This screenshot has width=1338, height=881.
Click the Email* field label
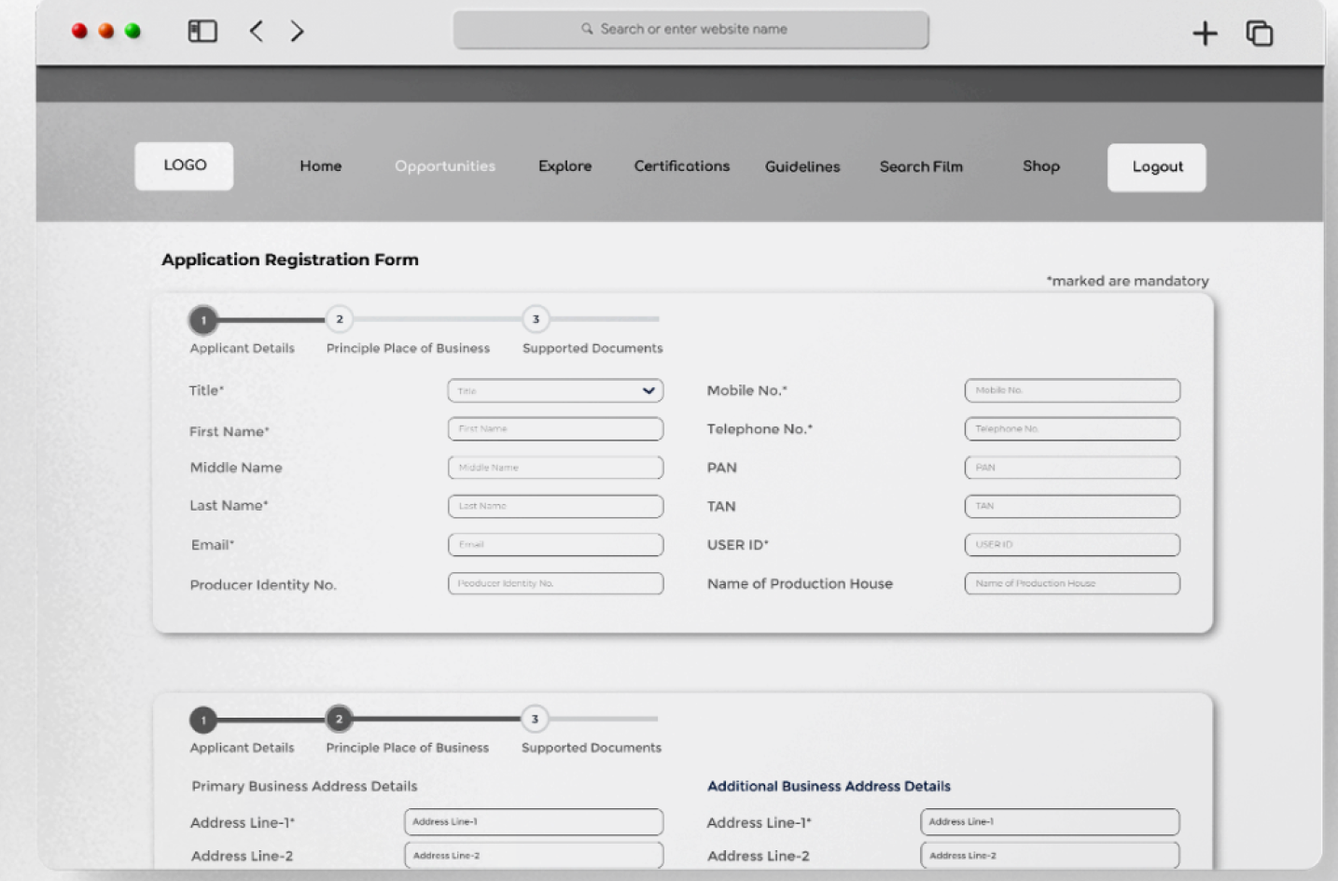coord(213,545)
